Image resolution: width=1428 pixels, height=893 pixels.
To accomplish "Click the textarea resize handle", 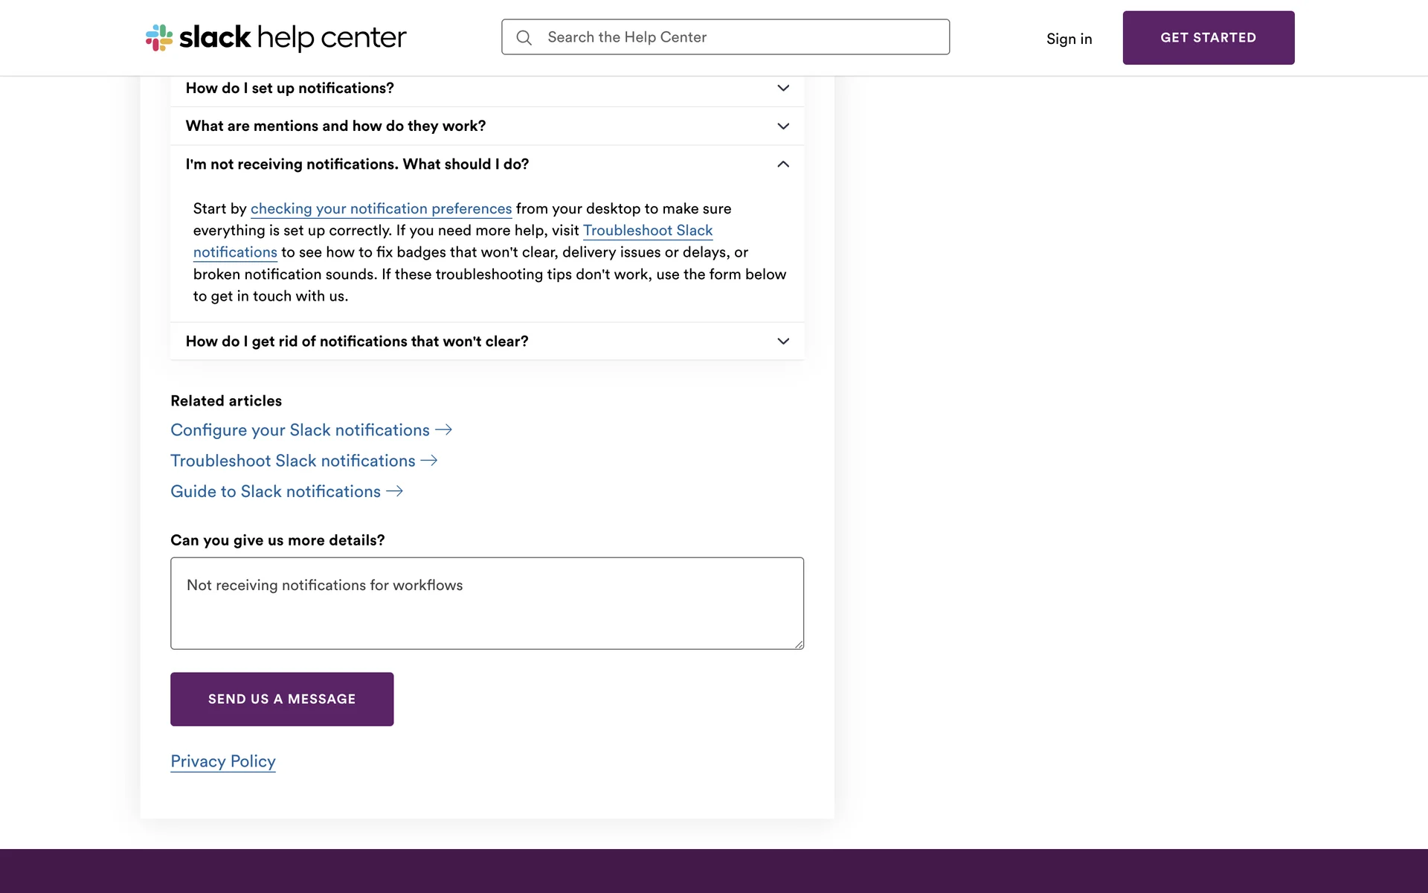I will pos(799,644).
